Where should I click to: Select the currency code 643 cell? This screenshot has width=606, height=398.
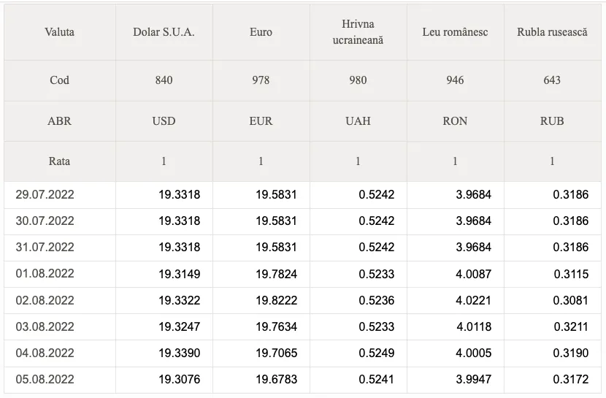coord(552,80)
